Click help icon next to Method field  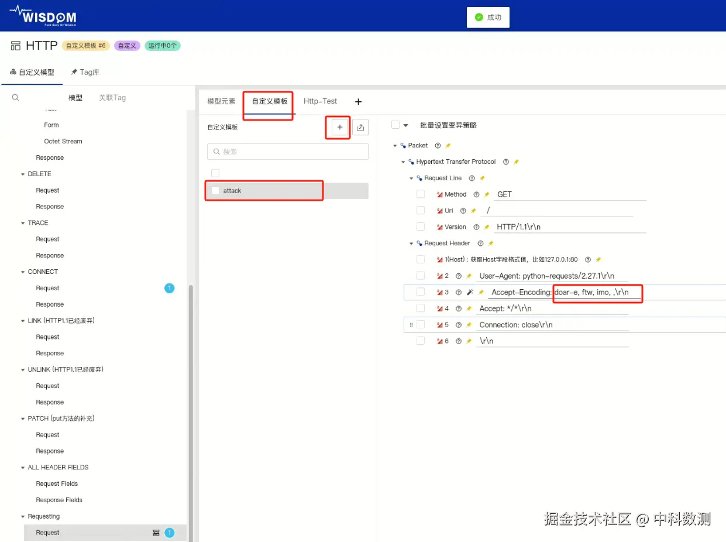476,194
